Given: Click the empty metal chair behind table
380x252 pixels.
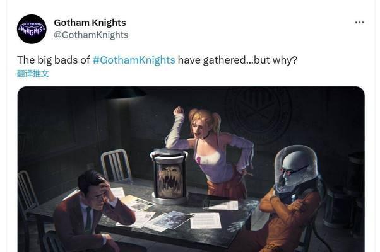Looking at the screenshot, I should pyautogui.click(x=116, y=166).
